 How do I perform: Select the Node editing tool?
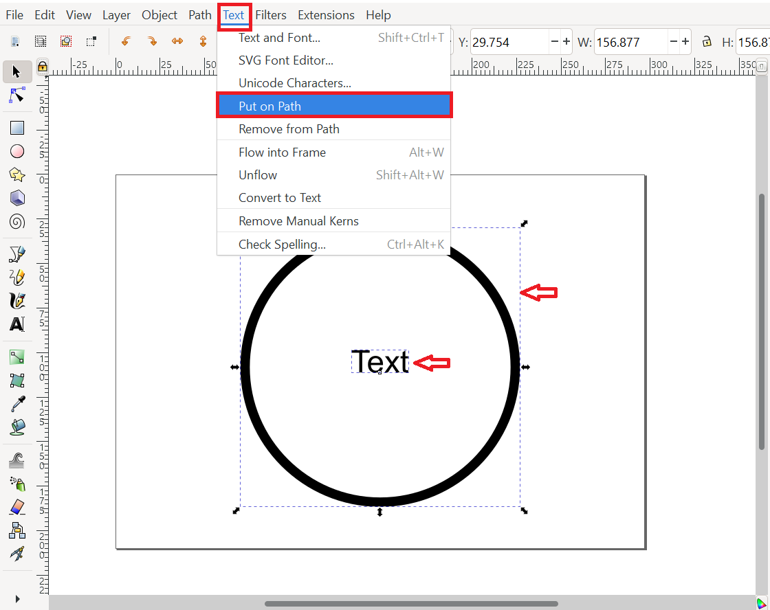[18, 95]
